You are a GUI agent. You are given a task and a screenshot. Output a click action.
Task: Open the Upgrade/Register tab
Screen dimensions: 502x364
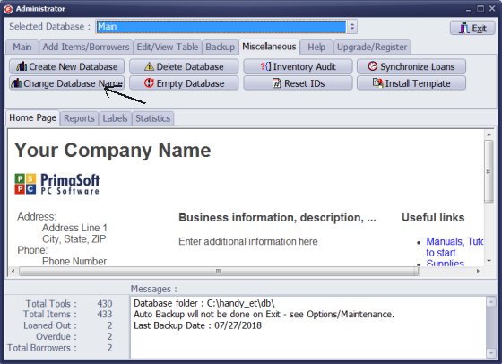(372, 47)
